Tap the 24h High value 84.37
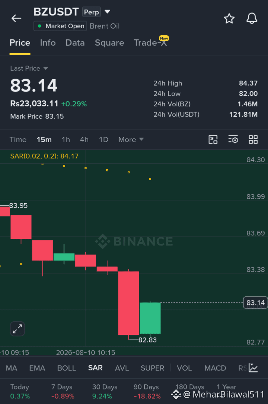Viewport: 268px width, 404px height. [x=248, y=83]
